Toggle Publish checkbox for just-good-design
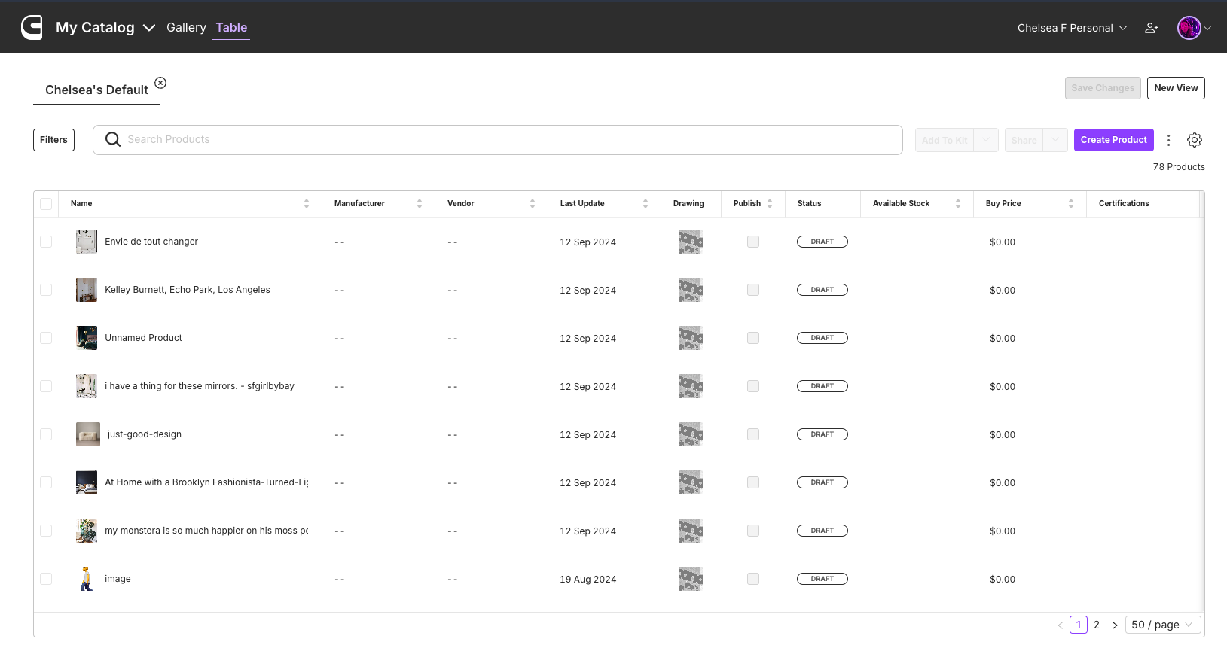1227x645 pixels. [753, 434]
